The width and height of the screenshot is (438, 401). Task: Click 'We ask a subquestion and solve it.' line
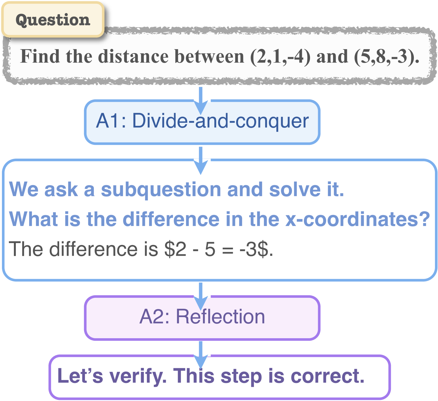[x=177, y=190]
